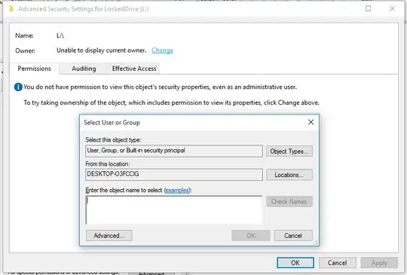Switch to the Auditing tab
Viewport: 407px width, 275px height.
(x=84, y=69)
